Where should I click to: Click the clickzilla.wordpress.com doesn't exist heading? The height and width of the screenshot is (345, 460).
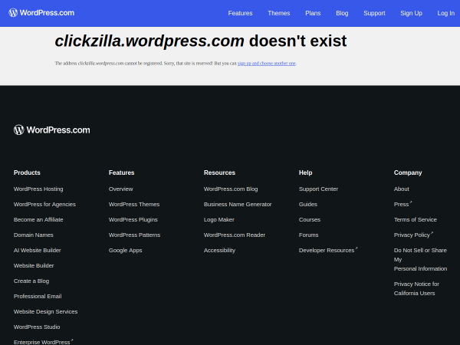pyautogui.click(x=201, y=41)
